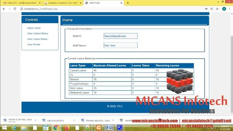233x131 pixels.
Task: Open Farmers agricultu...docx download
Action: (x=96, y=120)
